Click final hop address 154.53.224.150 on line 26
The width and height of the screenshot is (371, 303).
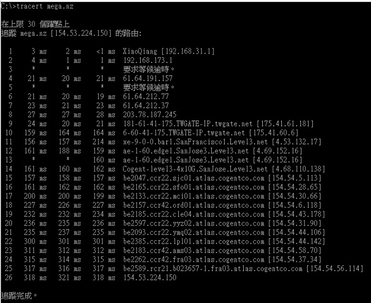[x=150, y=278]
